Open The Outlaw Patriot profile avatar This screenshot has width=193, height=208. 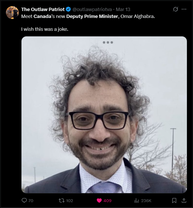click(x=12, y=13)
